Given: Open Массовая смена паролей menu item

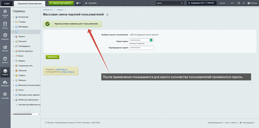Looking at the screenshot, I should point(29,95).
